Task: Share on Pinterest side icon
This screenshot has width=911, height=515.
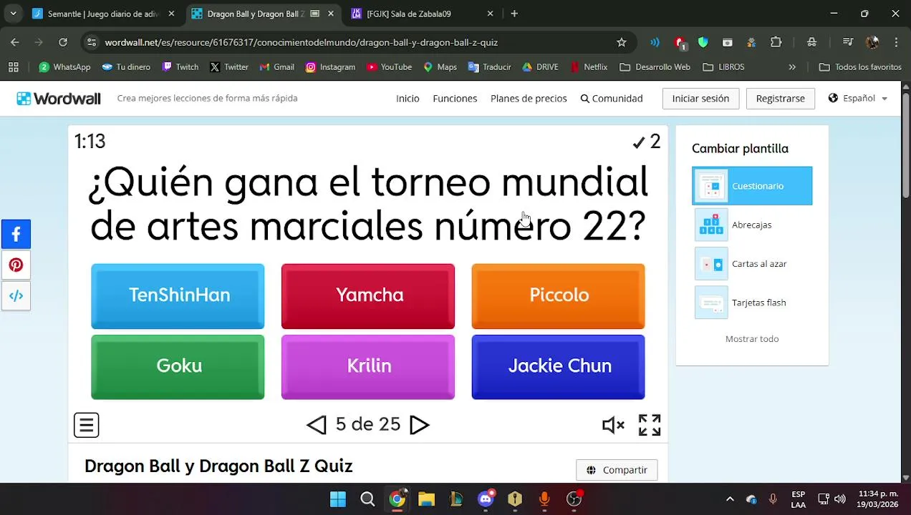Action: [x=16, y=265]
